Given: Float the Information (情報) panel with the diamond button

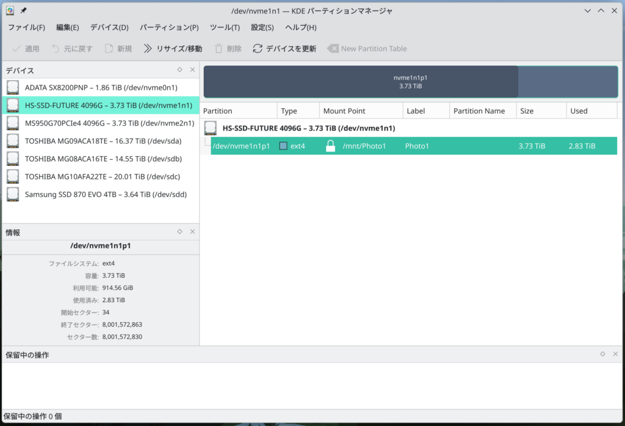Looking at the screenshot, I should 179,232.
